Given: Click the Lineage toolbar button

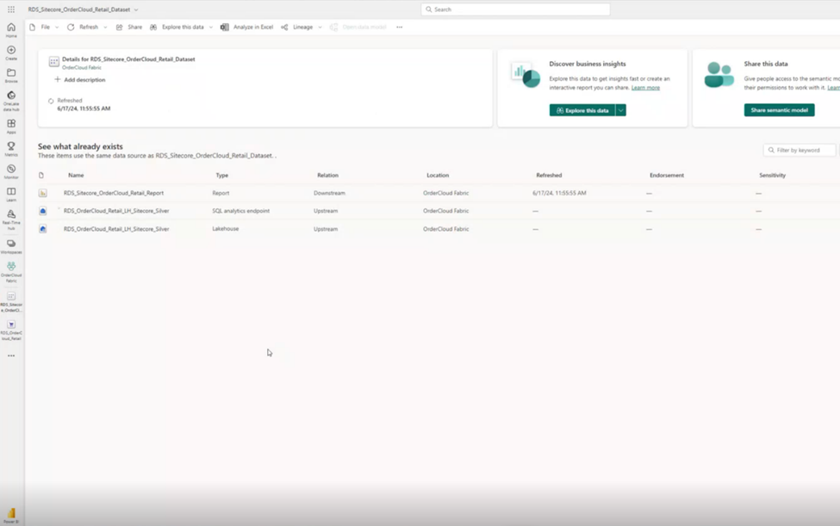Looking at the screenshot, I should point(297,28).
